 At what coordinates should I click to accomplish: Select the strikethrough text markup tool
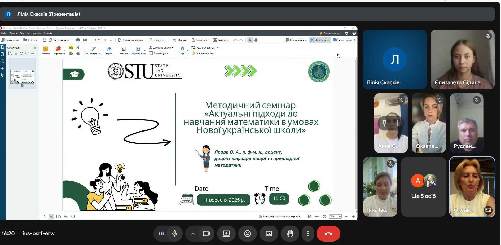[78, 53]
